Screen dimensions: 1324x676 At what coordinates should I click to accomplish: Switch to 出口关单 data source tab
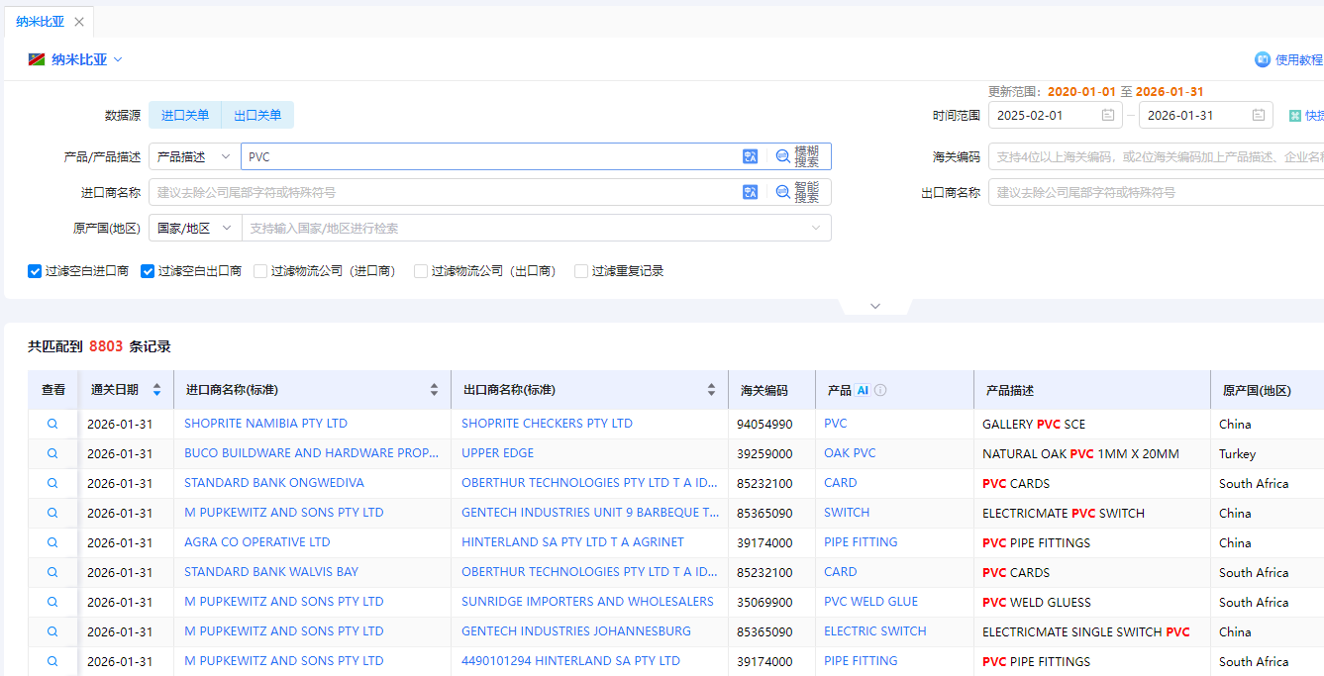pos(257,116)
